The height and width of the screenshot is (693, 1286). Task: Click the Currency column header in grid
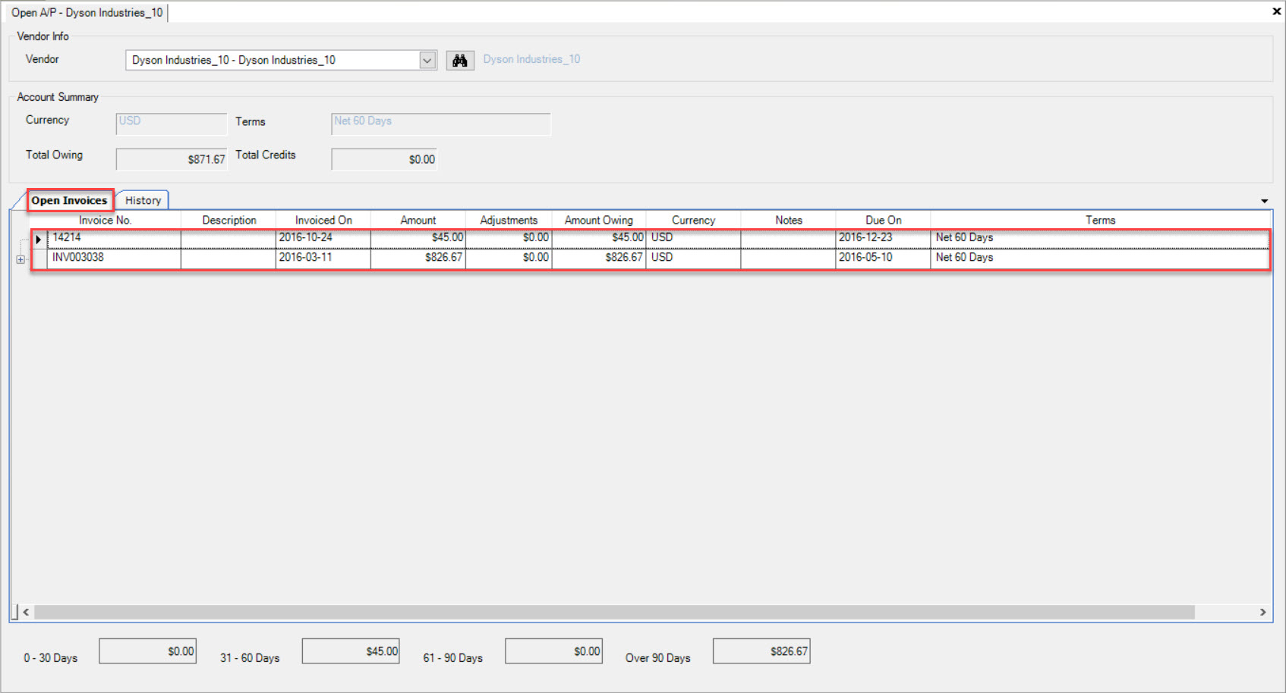[693, 220]
